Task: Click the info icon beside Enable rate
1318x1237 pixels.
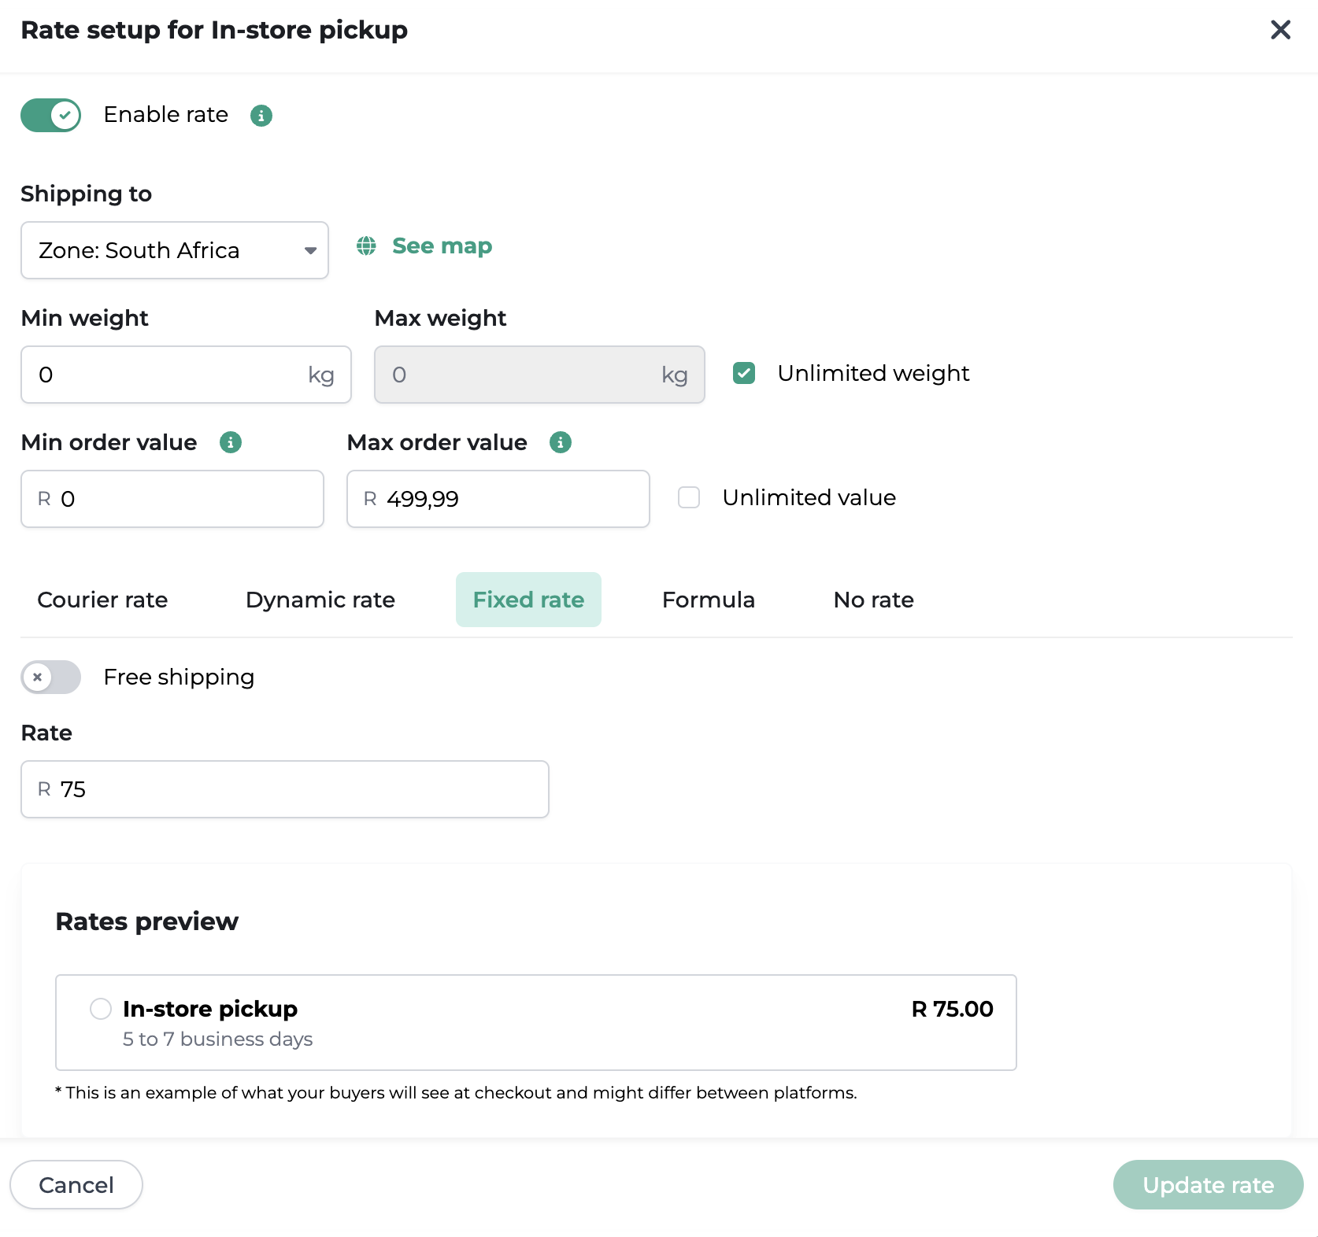Action: pos(261,116)
